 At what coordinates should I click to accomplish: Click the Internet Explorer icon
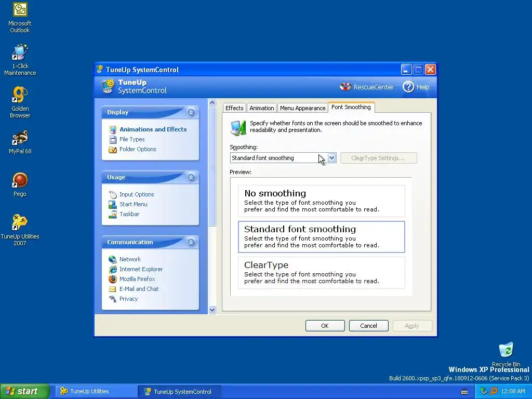tap(113, 269)
